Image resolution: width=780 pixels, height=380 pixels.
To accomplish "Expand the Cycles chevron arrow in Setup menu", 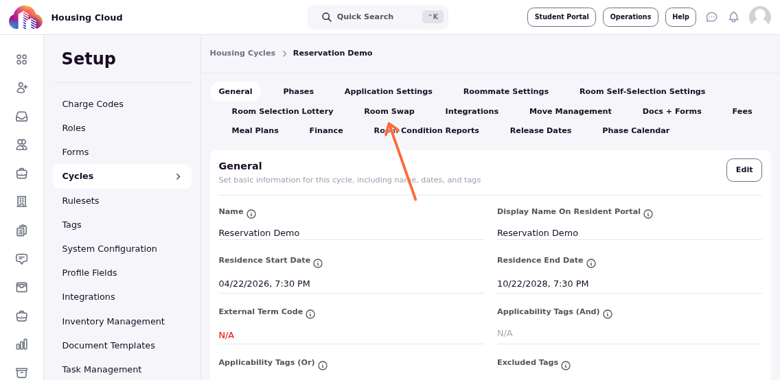I will (x=178, y=176).
